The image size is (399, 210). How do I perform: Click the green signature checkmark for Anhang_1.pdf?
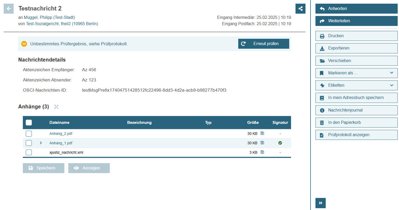click(x=280, y=143)
